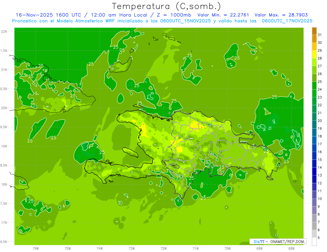Click the "20N" latitude label
The width and height of the screenshot is (327, 252).
(x=4, y=108)
